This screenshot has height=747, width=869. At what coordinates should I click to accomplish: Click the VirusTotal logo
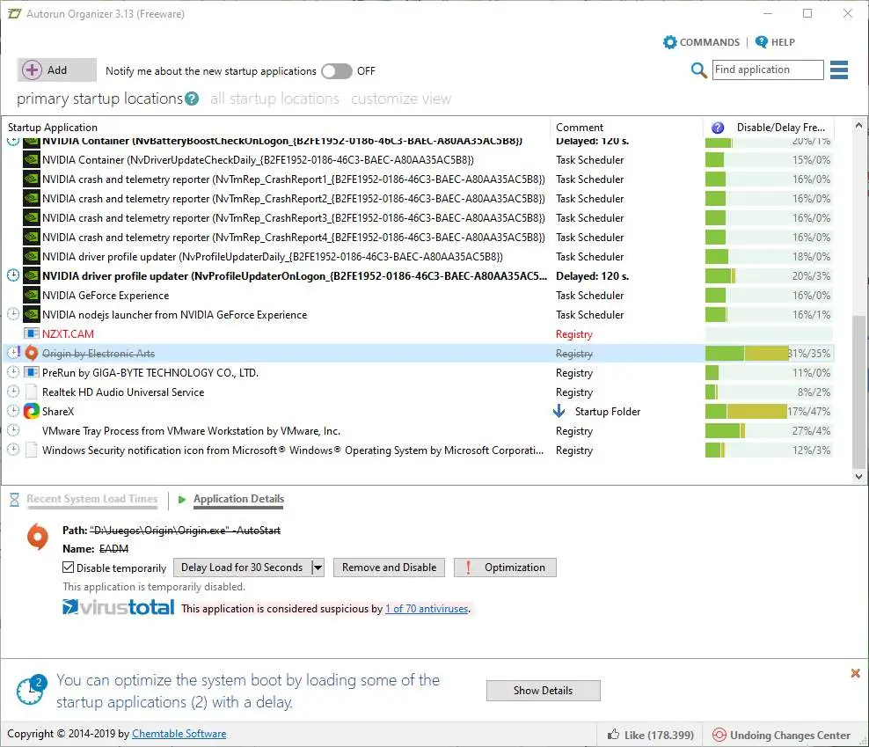(119, 607)
